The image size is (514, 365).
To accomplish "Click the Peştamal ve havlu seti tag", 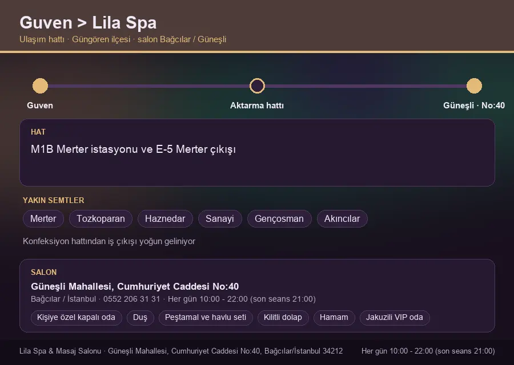I will pyautogui.click(x=206, y=318).
